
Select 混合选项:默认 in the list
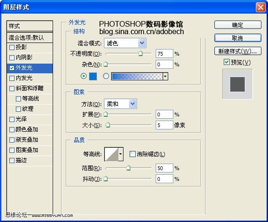[x=30, y=37]
